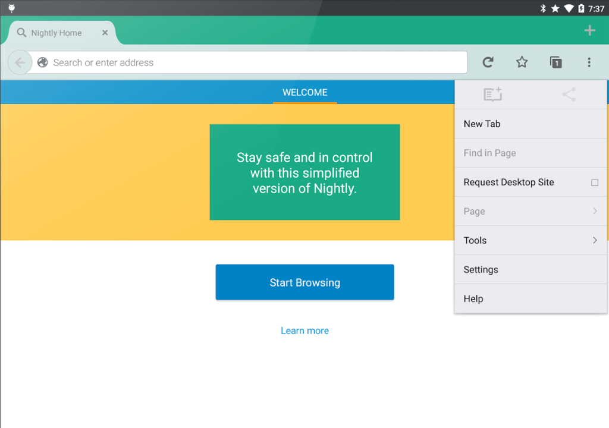Viewport: 609px width, 428px height.
Task: Tap the battery status icon
Action: 581,8
